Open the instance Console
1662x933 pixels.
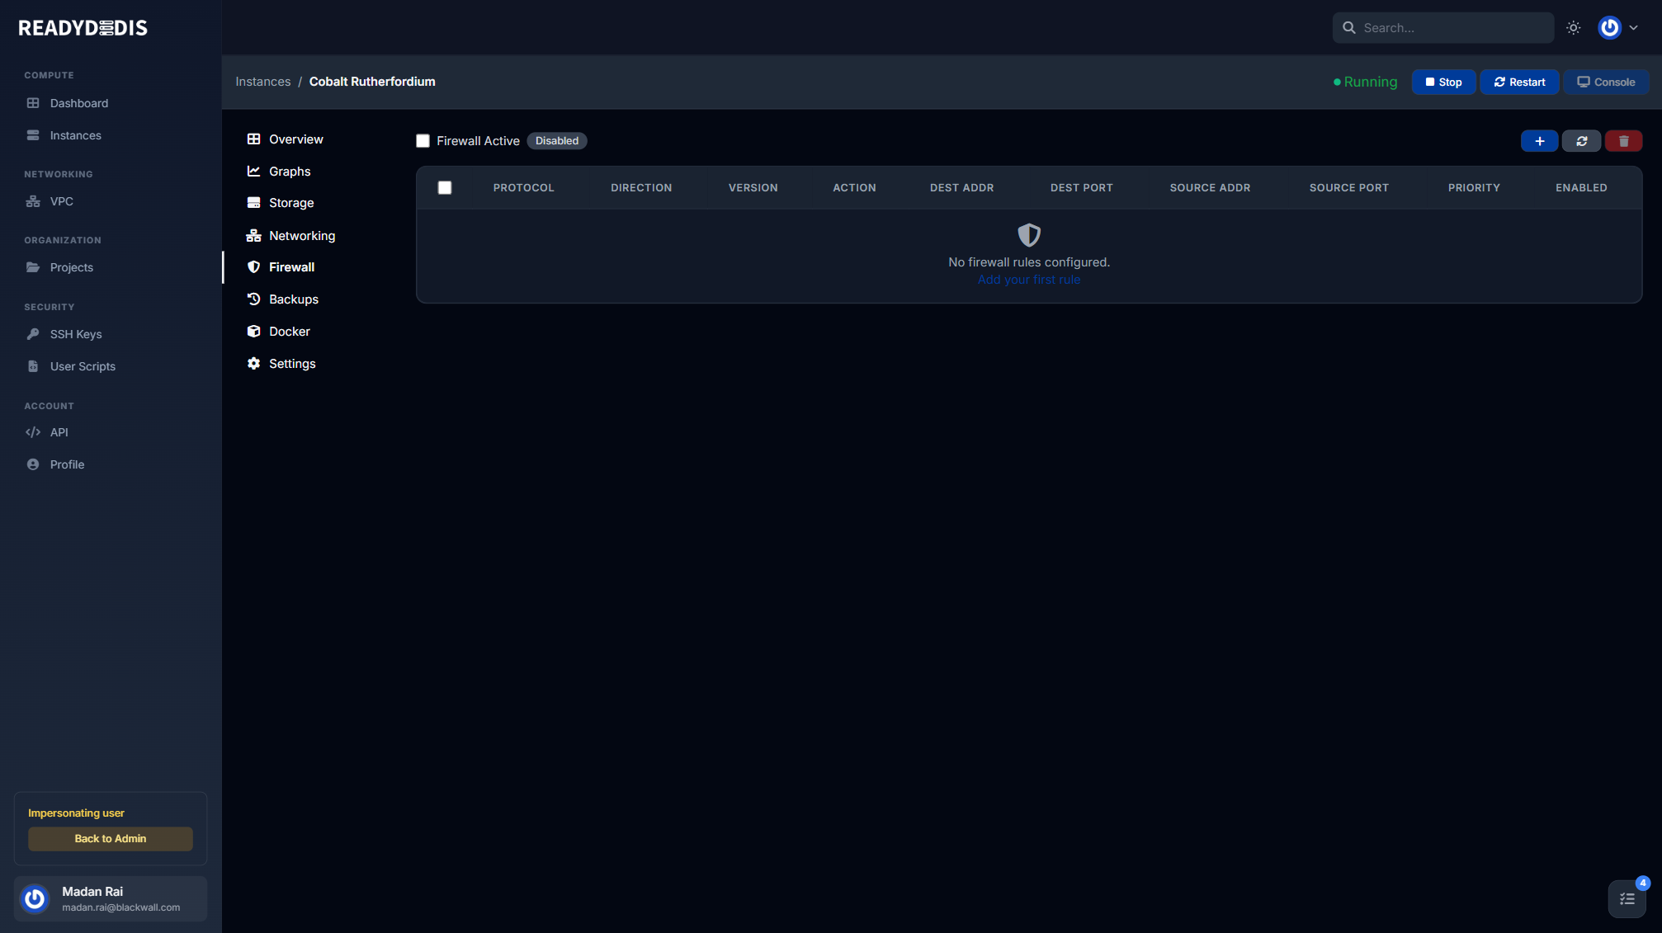point(1605,82)
